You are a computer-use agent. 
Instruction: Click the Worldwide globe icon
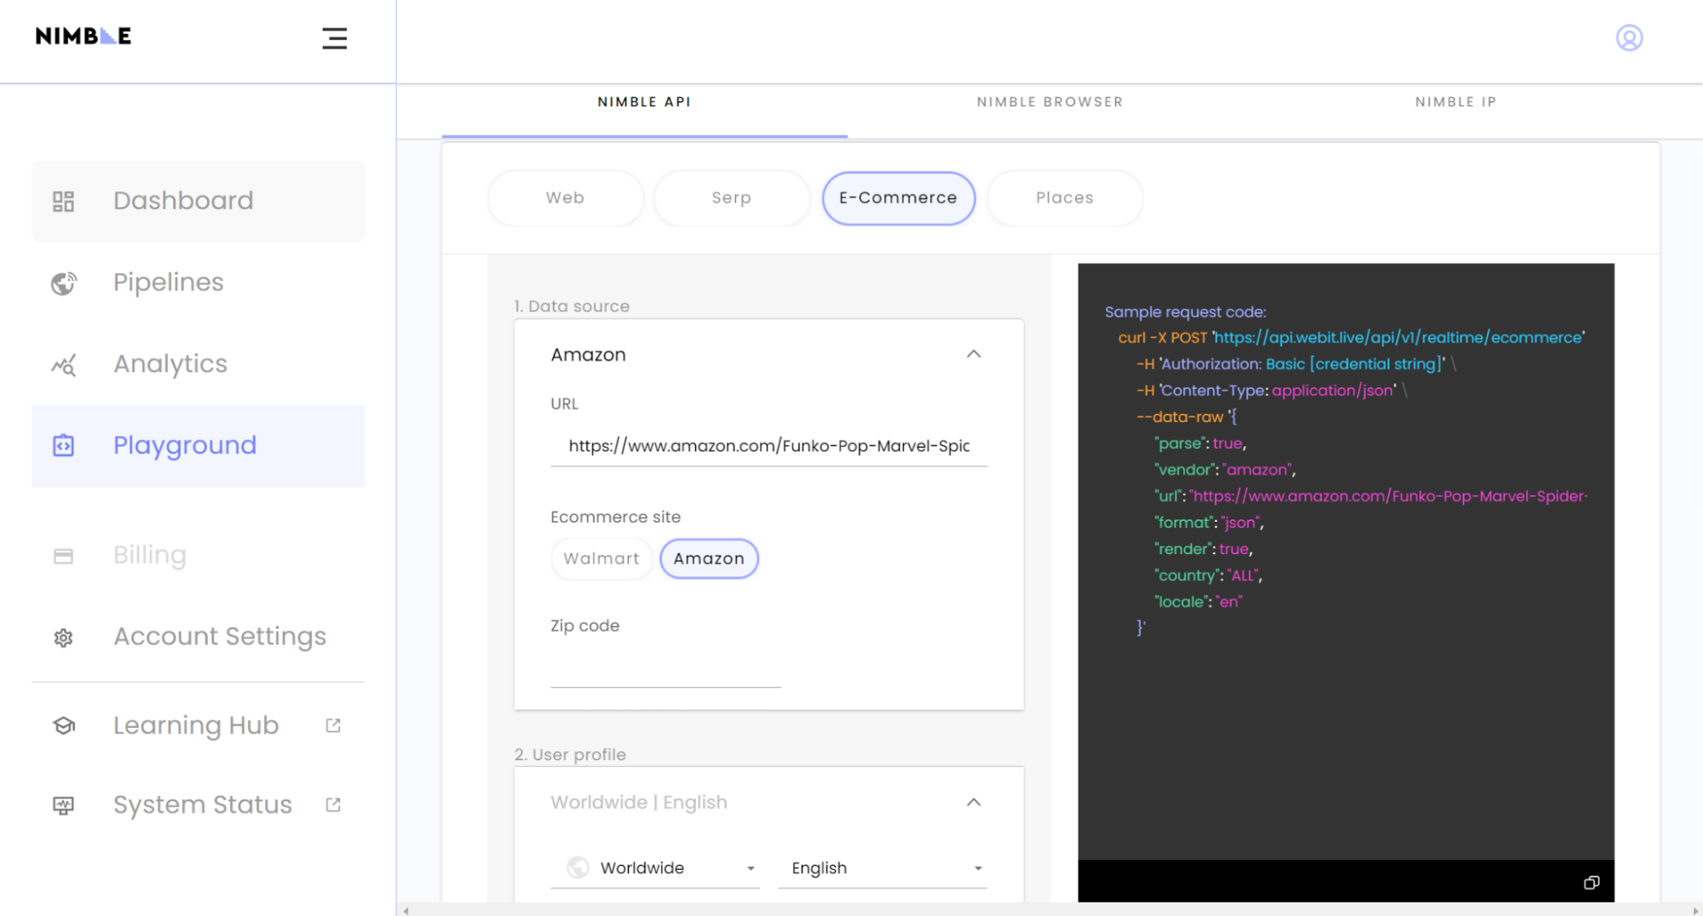tap(578, 867)
